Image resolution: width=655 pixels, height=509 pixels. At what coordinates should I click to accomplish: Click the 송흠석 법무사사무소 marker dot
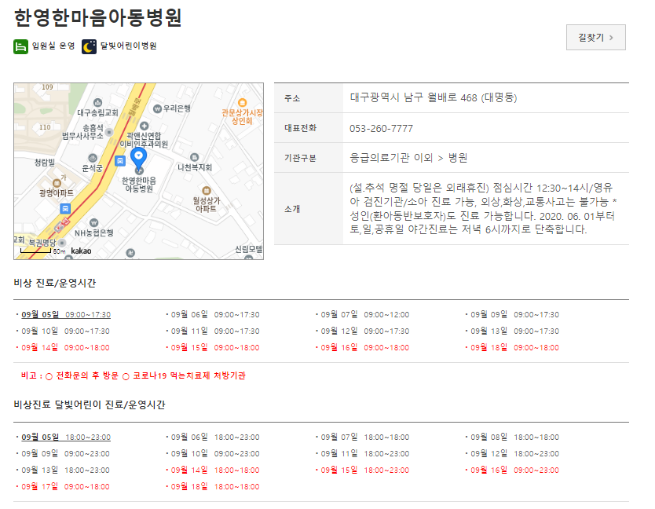[109, 132]
